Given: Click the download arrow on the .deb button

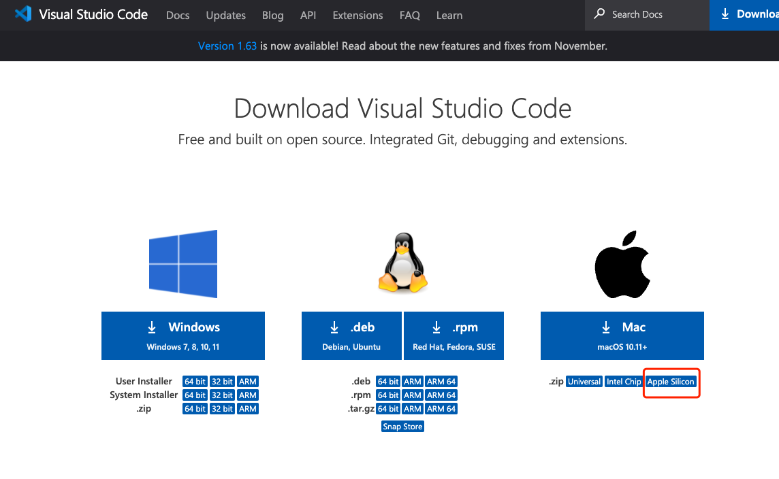Looking at the screenshot, I should point(334,327).
